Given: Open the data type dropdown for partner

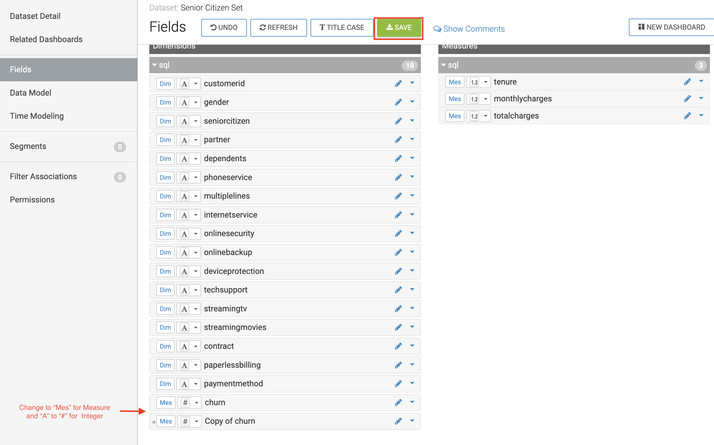Looking at the screenshot, I should point(195,140).
